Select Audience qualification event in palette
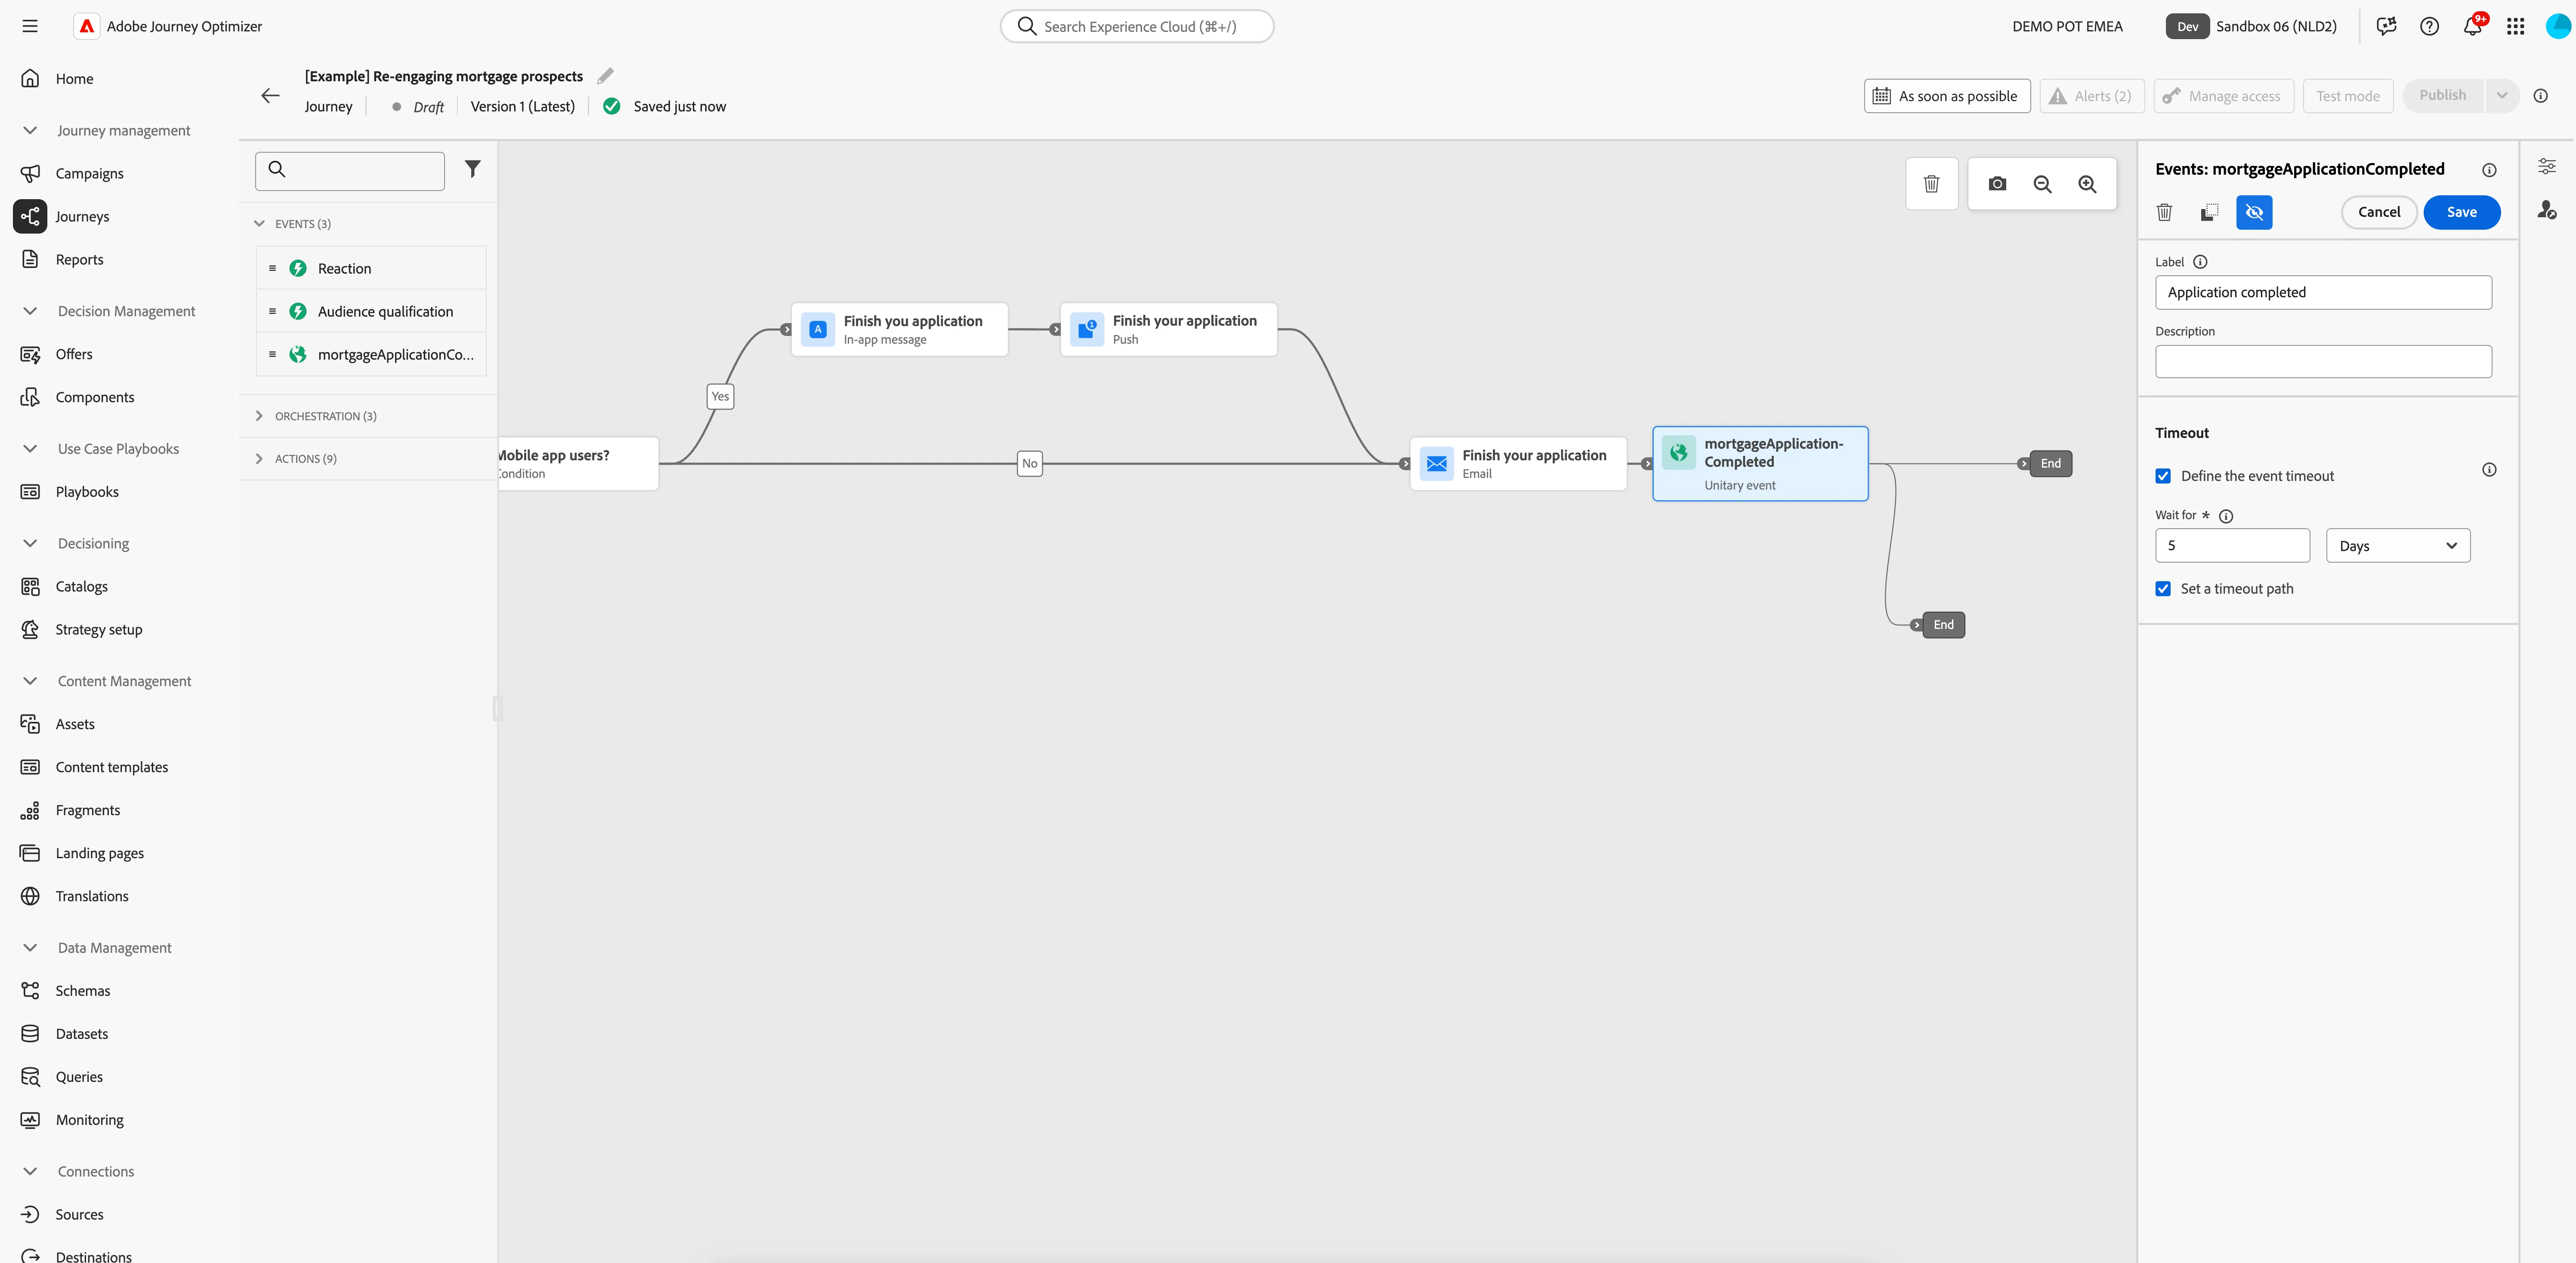The image size is (2576, 1263). (x=371, y=311)
